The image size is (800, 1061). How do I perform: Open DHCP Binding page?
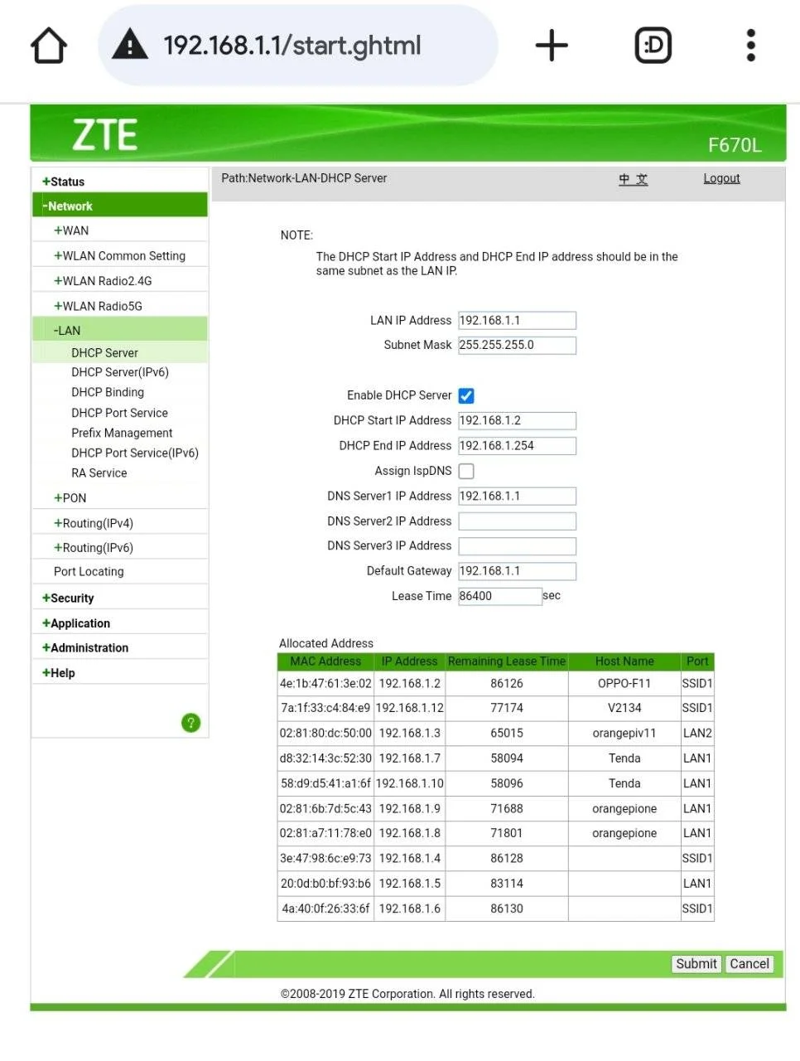pos(108,392)
